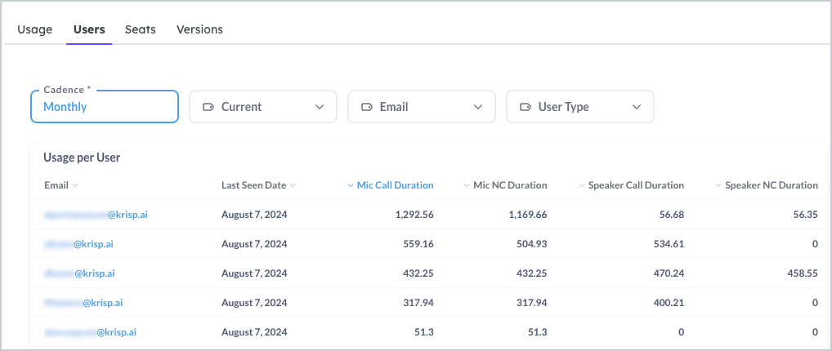Open email link in 559.16 row

79,244
